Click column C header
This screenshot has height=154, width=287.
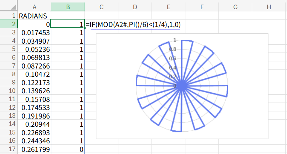click(x=102, y=7)
